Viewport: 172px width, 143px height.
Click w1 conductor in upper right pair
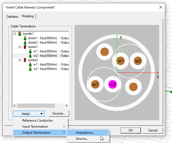[x=121, y=61]
